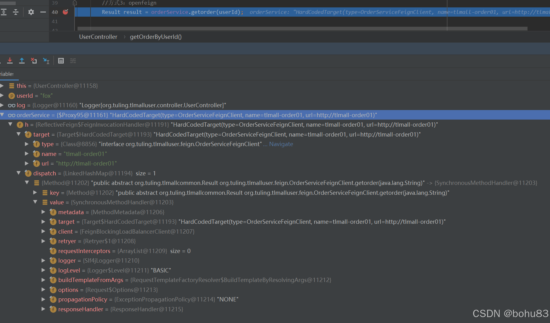550x323 pixels.
Task: Collapse the dispatch map node
Action: (x=19, y=173)
